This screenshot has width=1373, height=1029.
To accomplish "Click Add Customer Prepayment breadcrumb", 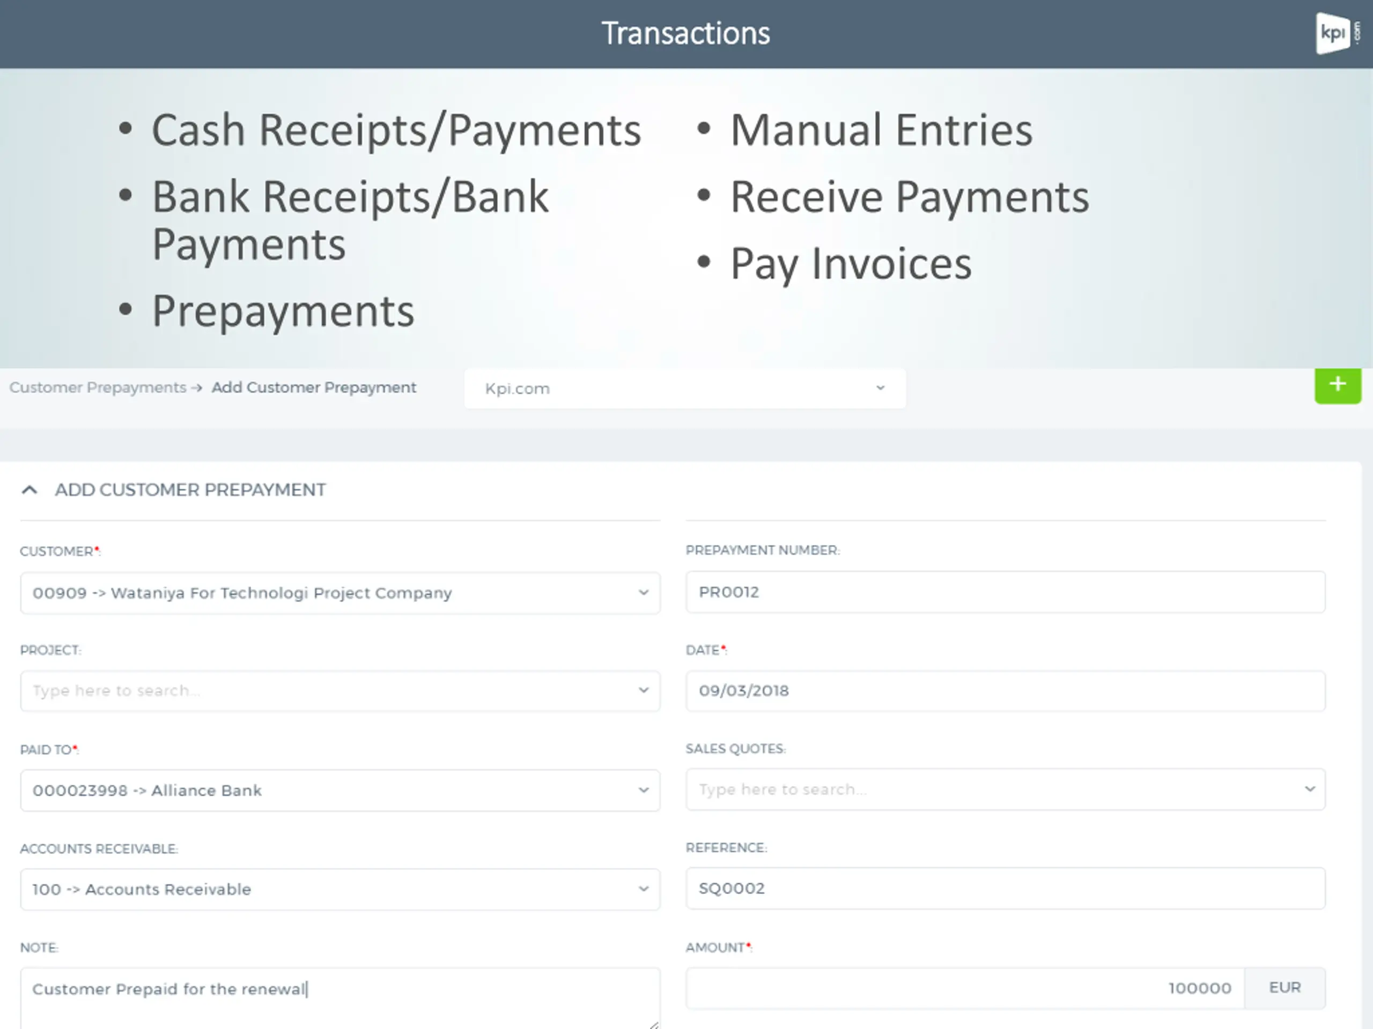I will [314, 387].
